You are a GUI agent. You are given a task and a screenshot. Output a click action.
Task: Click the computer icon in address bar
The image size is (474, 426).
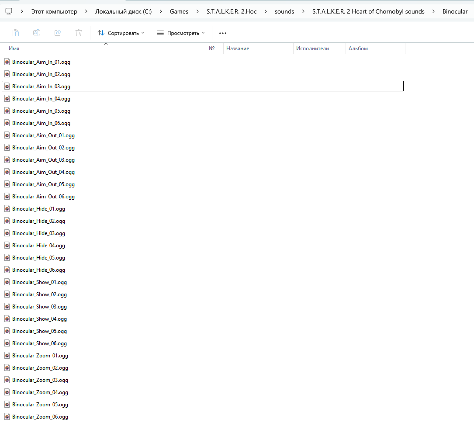[9, 11]
